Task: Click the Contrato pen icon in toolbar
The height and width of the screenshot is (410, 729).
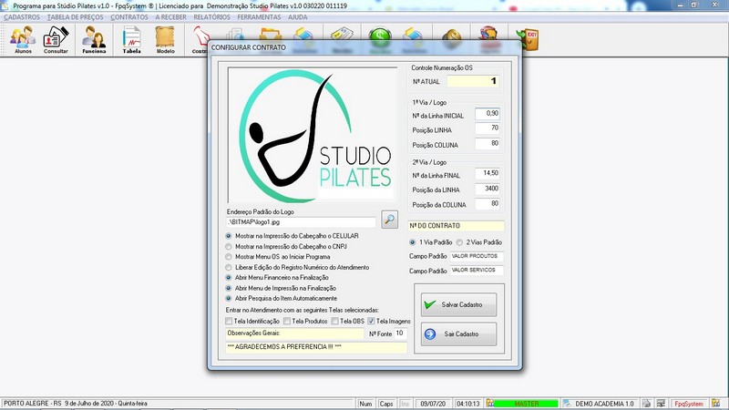Action: 200,39
